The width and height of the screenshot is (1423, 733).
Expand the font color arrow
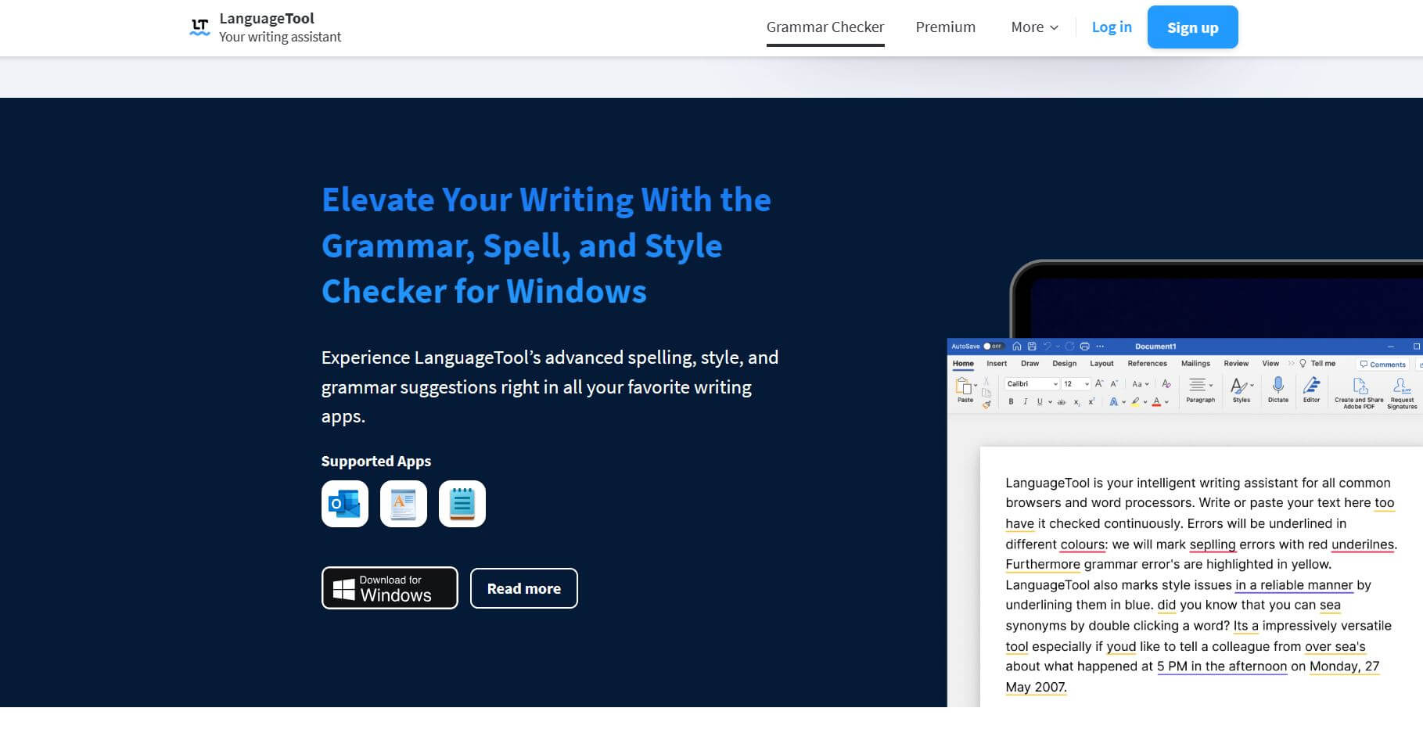tap(1166, 402)
